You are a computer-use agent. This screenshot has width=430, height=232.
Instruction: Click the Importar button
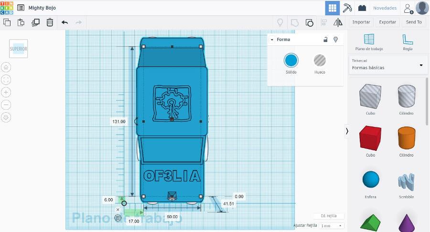point(361,22)
